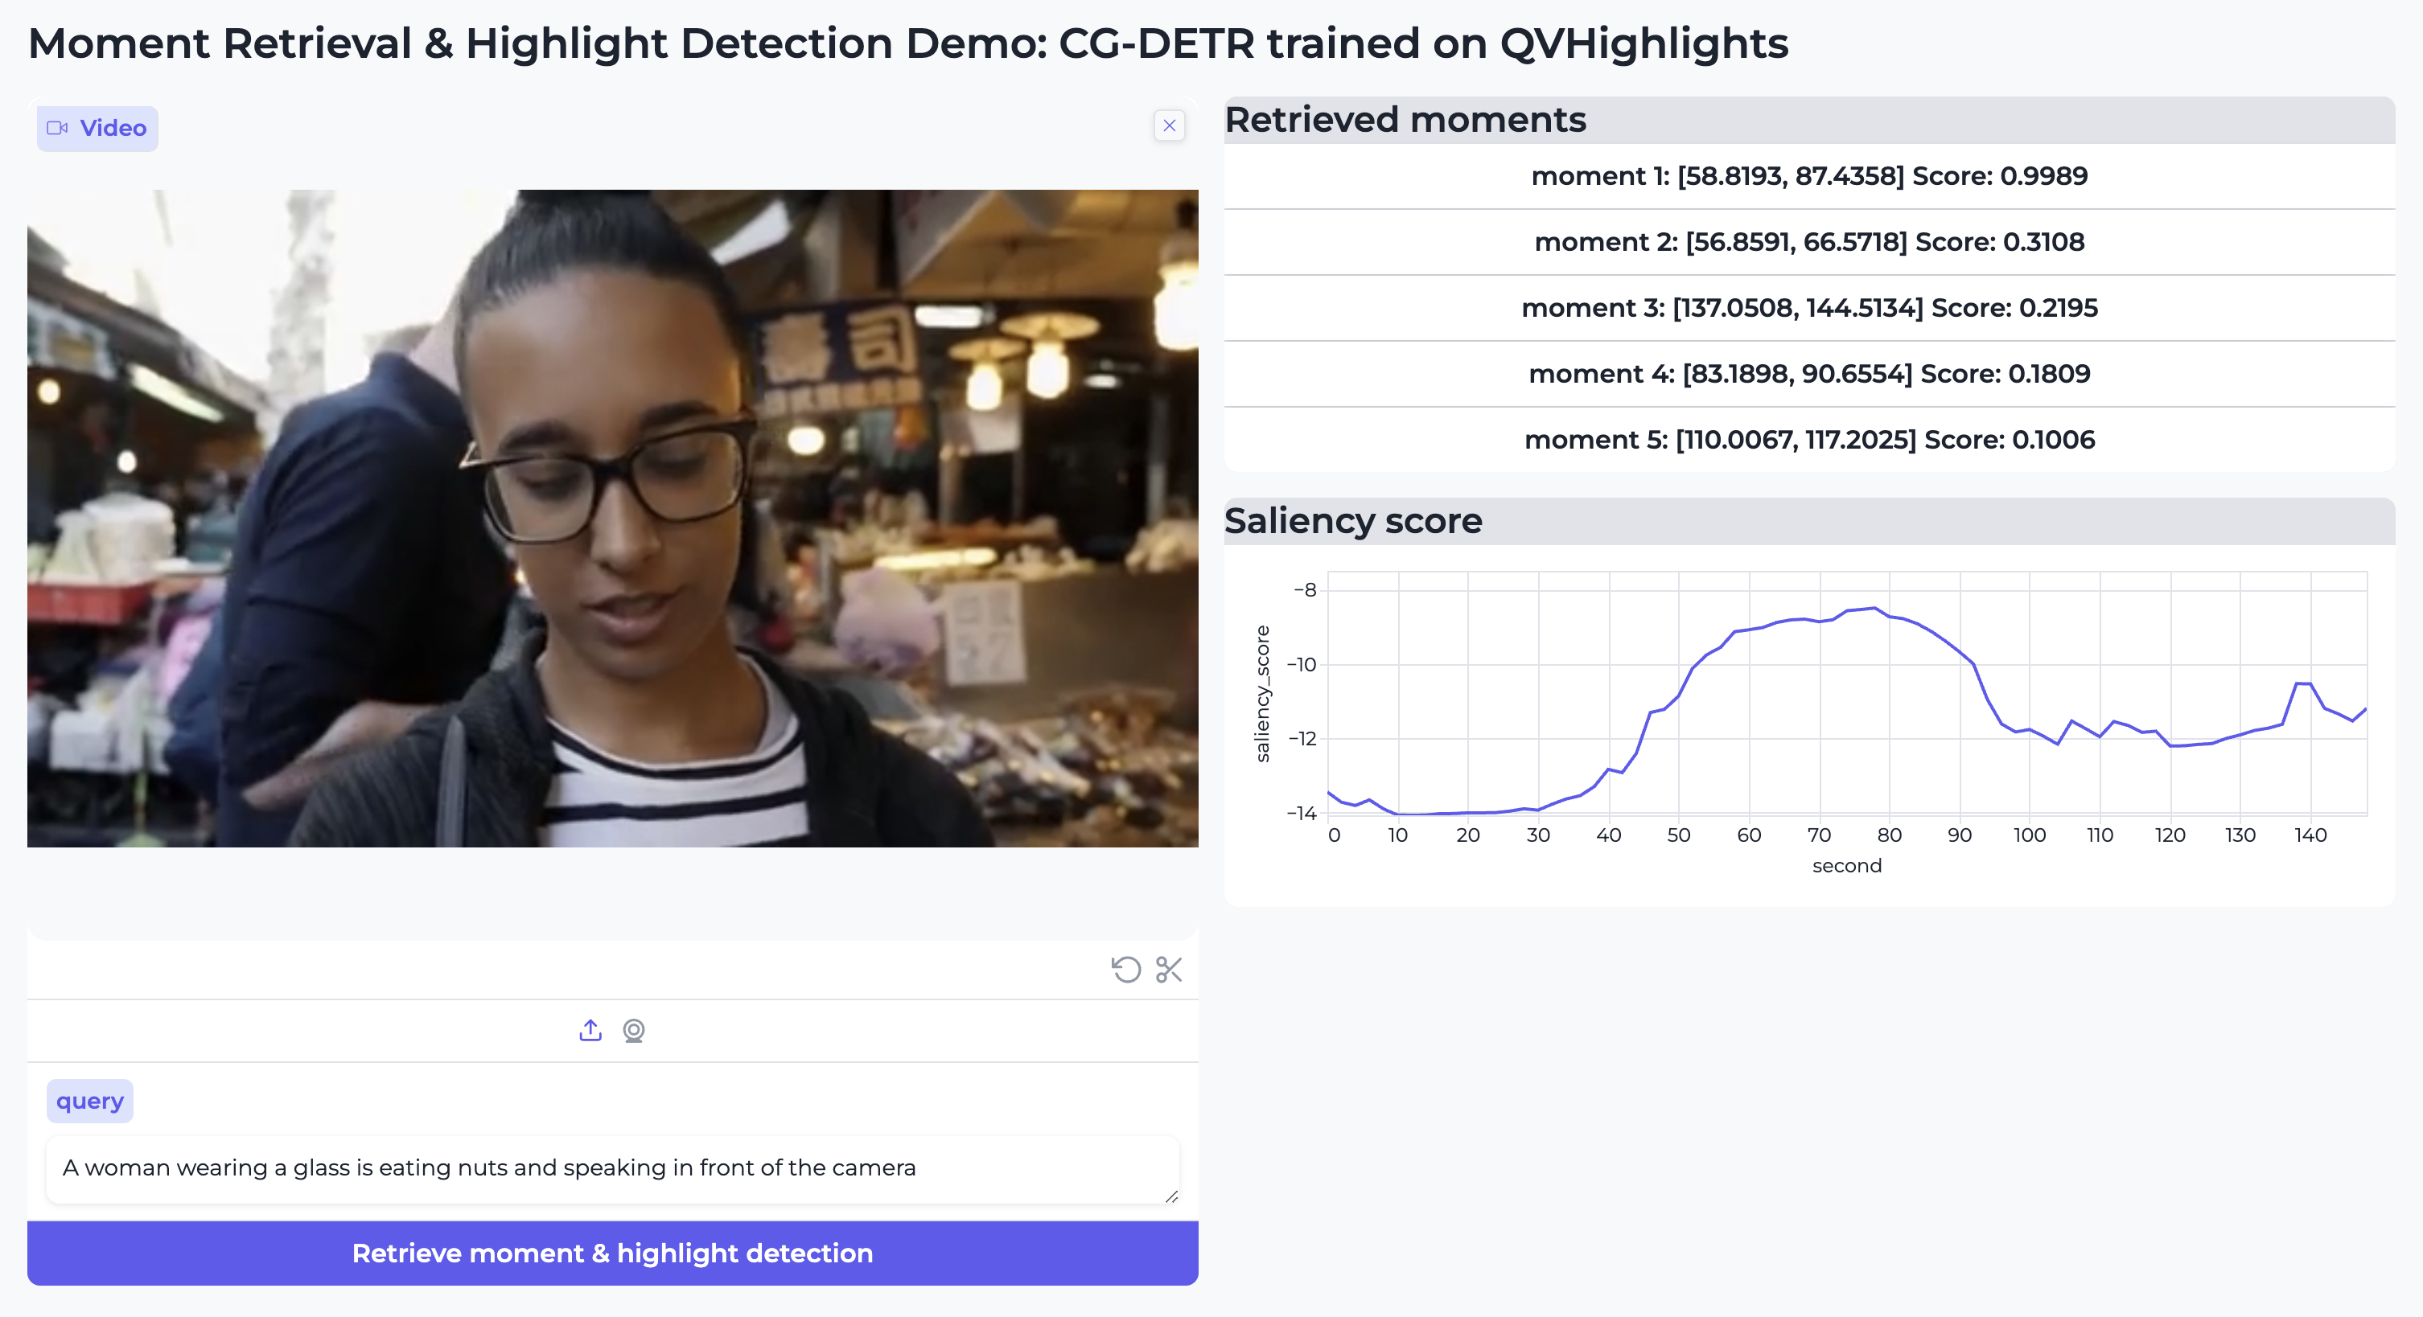Viewport: 2423px width, 1317px height.
Task: Select moment 5 with score 0.1006
Action: tap(1808, 439)
